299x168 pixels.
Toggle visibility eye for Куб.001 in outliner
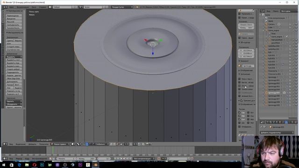pos(290,56)
